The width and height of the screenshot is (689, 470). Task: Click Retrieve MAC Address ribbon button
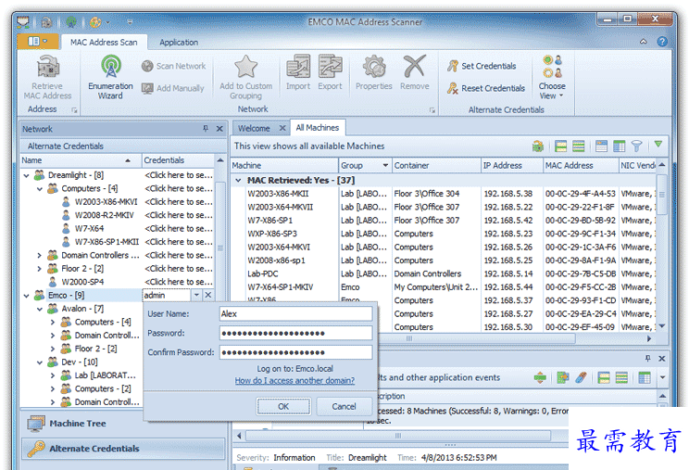[47, 78]
